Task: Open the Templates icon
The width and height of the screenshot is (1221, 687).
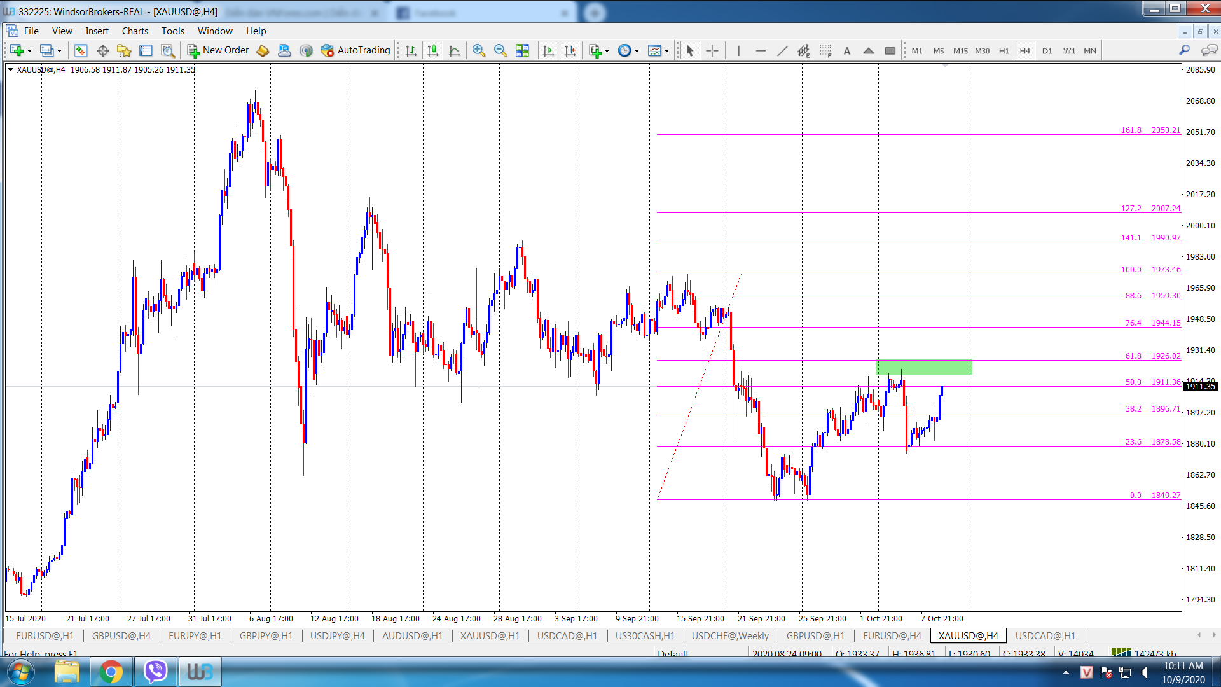Action: click(654, 50)
